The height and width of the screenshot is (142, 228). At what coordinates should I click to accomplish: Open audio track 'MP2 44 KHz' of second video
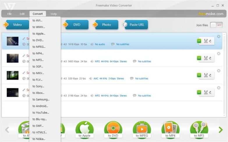click(111, 61)
